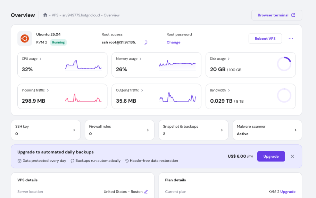This screenshot has height=198, width=316.
Task: Click srv949779.hstgr.cloud in breadcrumb
Action: pyautogui.click(x=81, y=15)
